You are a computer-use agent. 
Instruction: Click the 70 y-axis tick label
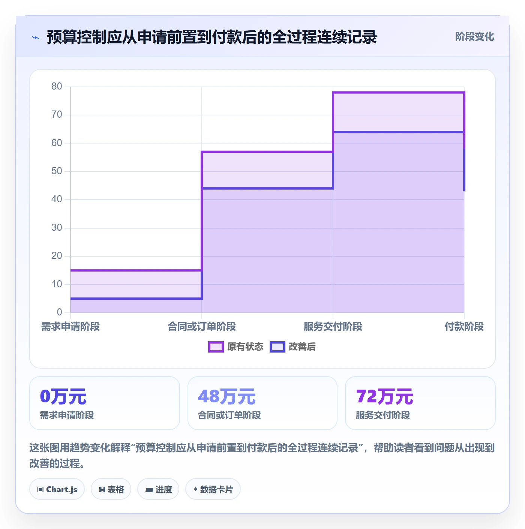pos(57,115)
